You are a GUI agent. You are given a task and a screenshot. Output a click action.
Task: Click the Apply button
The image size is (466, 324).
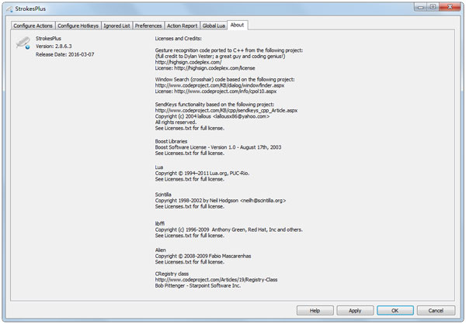[355, 311]
